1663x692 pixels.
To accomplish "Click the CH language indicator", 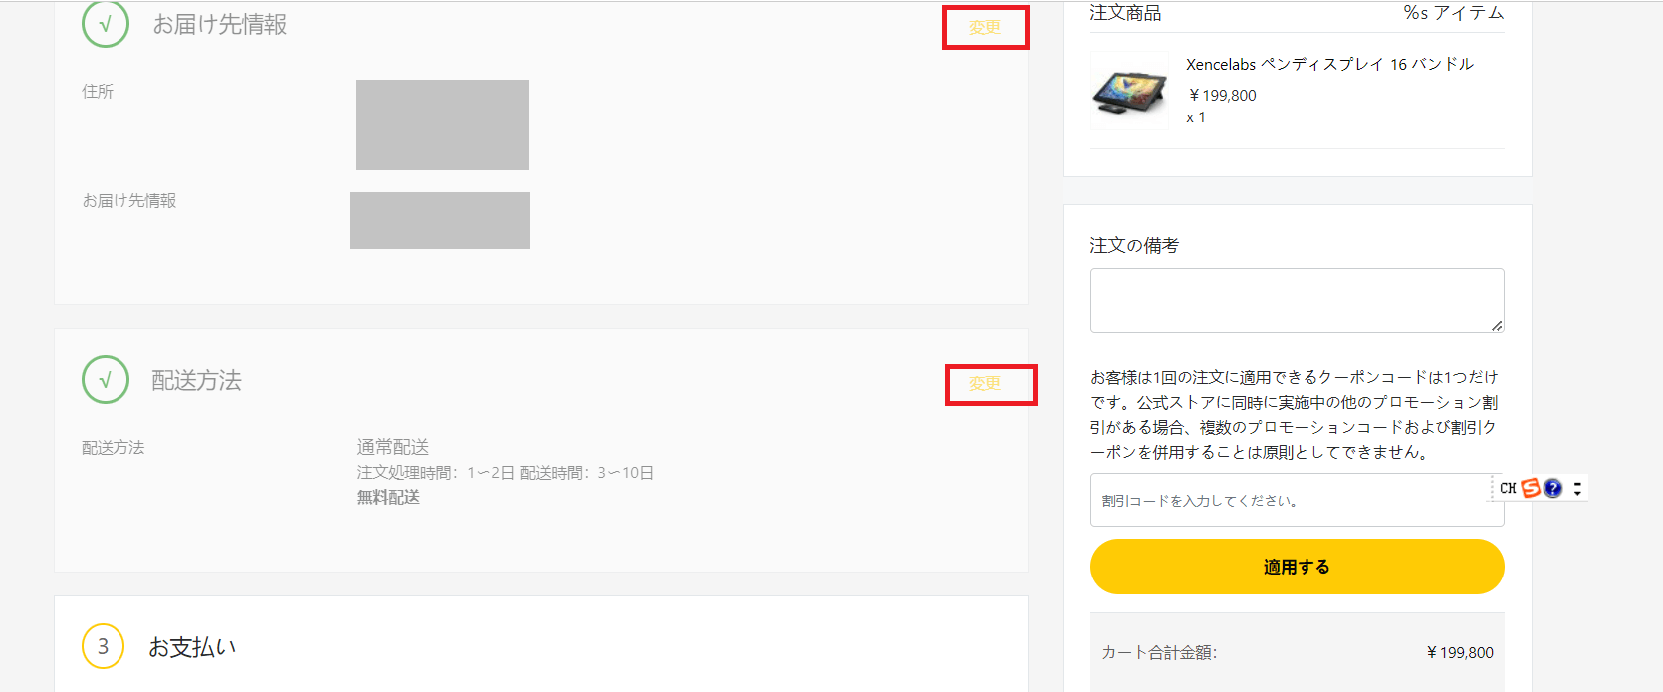I will [1508, 488].
